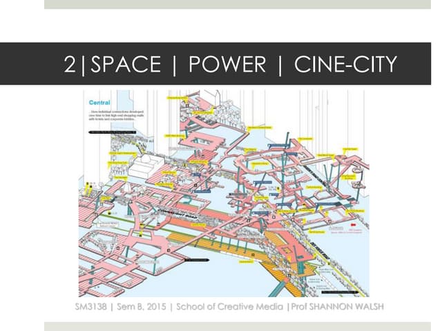Click the red arrow marker on map
Viewport: 442px width, 331px height.
coord(352,225)
